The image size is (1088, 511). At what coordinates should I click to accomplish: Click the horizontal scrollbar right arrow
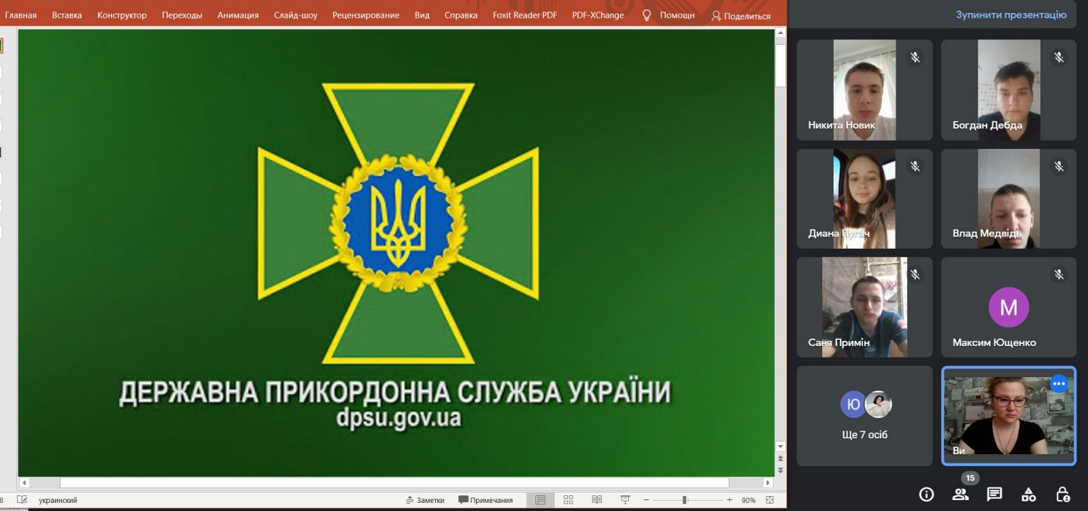pos(768,482)
